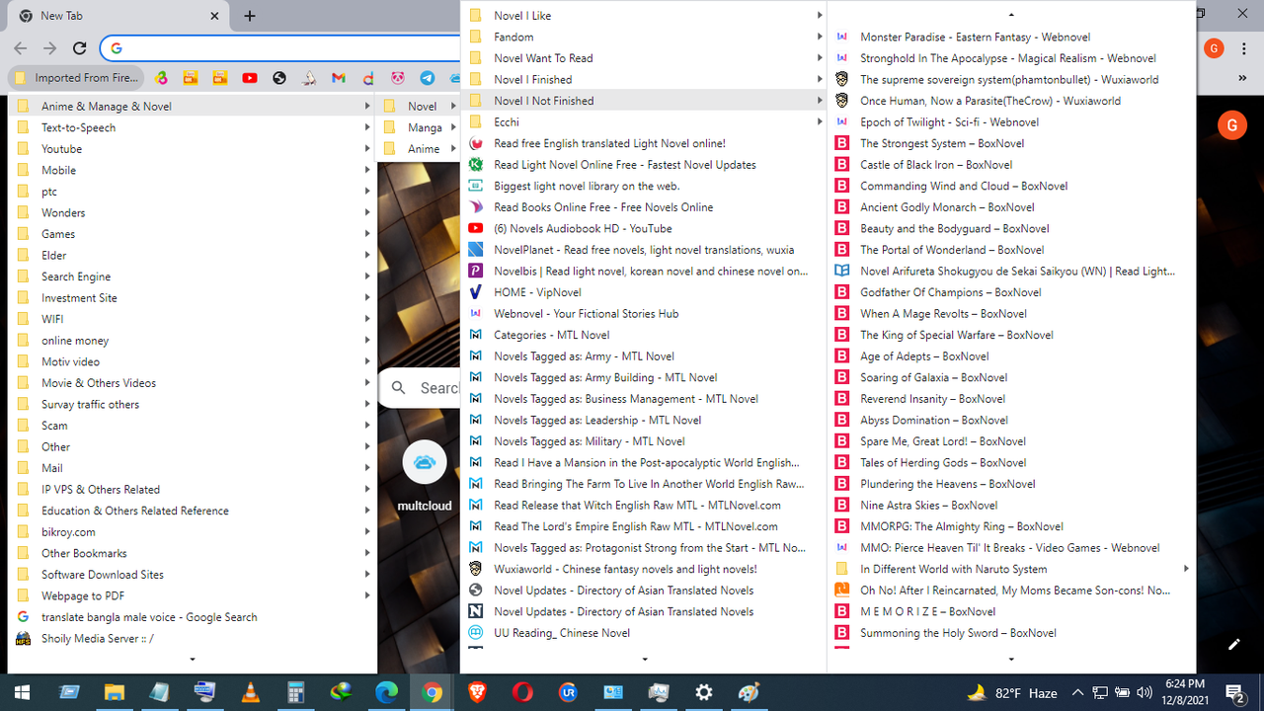This screenshot has height=711, width=1264.
Task: Open the Software Download Sites folder
Action: tap(194, 575)
